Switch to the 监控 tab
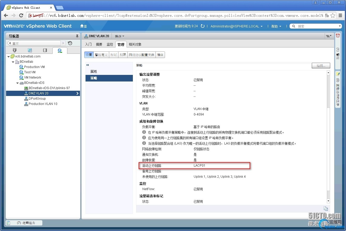 (x=110, y=44)
